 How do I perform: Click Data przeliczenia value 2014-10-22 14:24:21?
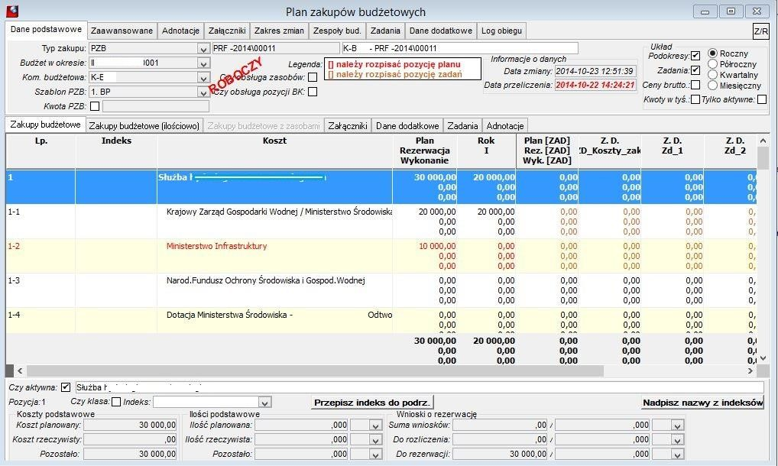click(595, 86)
